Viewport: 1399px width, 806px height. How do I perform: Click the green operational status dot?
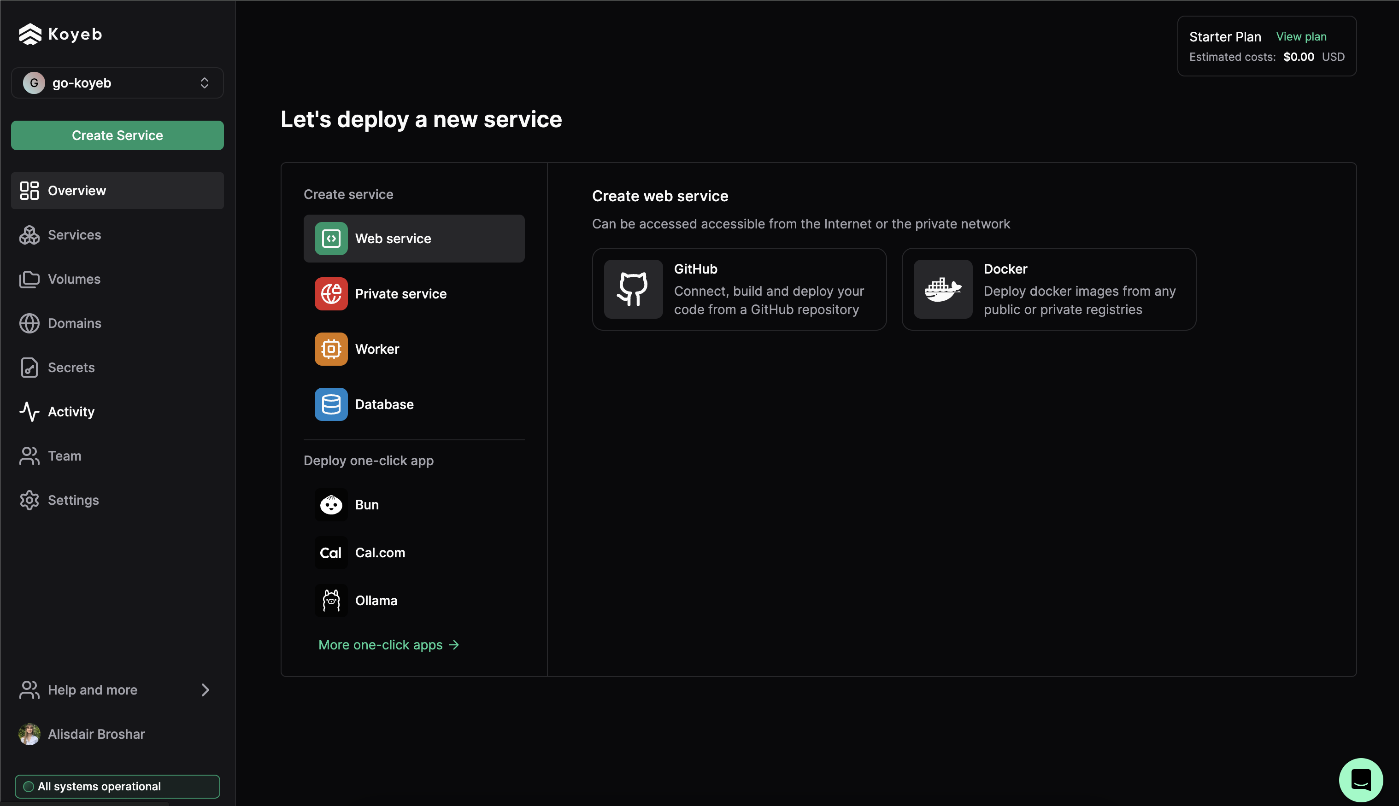[29, 787]
